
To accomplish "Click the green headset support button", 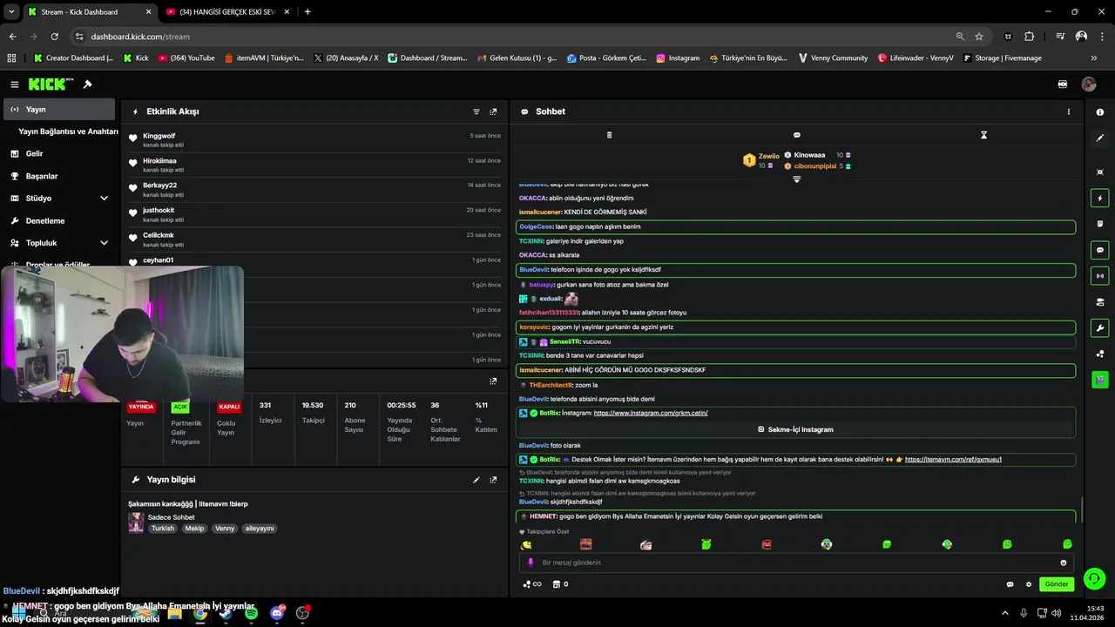I will coord(1095,578).
